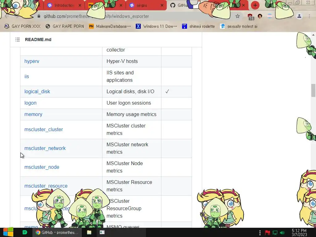
Task: Open the mscluster_node link
Action: point(42,167)
